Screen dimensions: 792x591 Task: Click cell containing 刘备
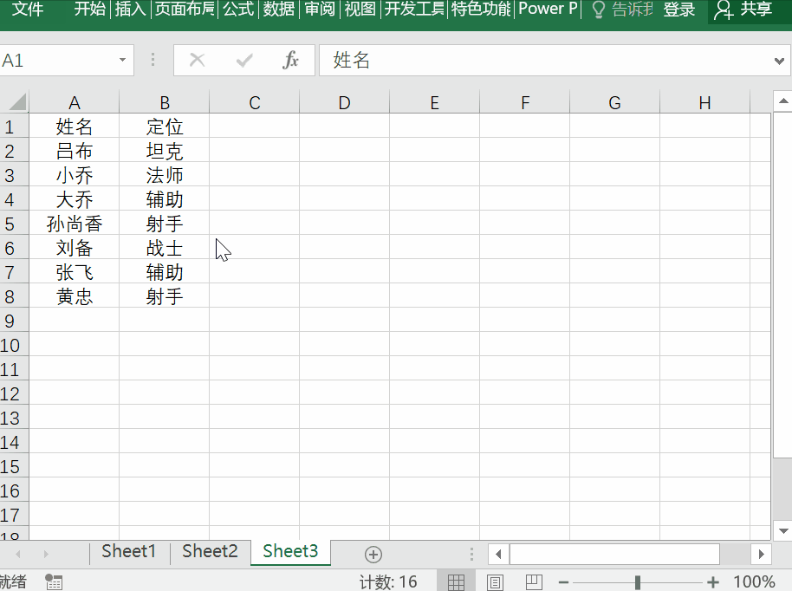pyautogui.click(x=75, y=248)
